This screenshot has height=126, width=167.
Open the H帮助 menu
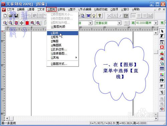[136, 10]
